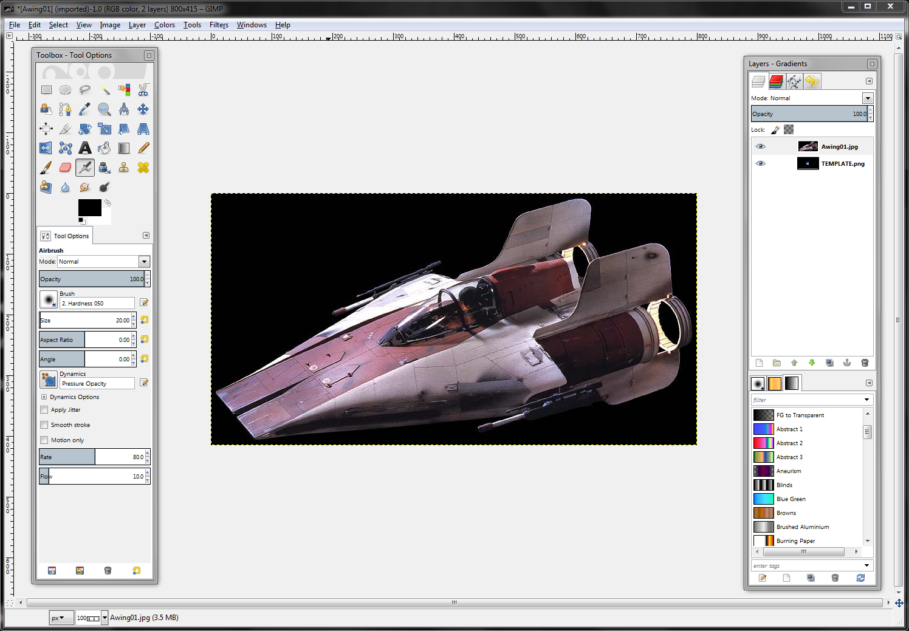The image size is (909, 631).
Task: Select the Flip tool
Action: coord(46,148)
